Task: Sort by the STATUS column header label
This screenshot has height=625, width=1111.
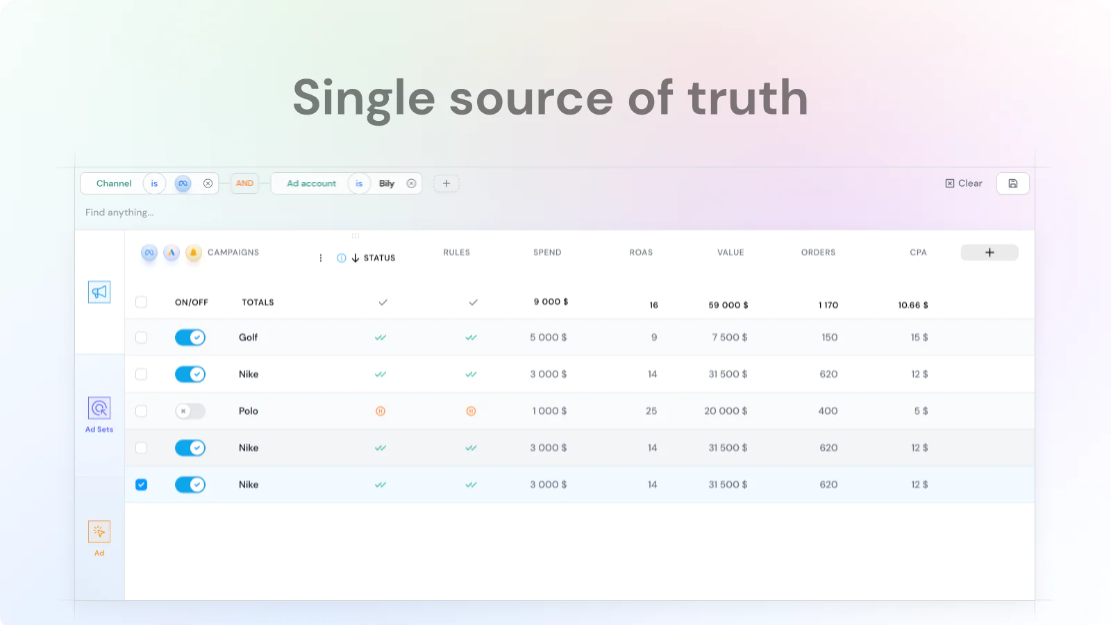Action: click(x=379, y=258)
